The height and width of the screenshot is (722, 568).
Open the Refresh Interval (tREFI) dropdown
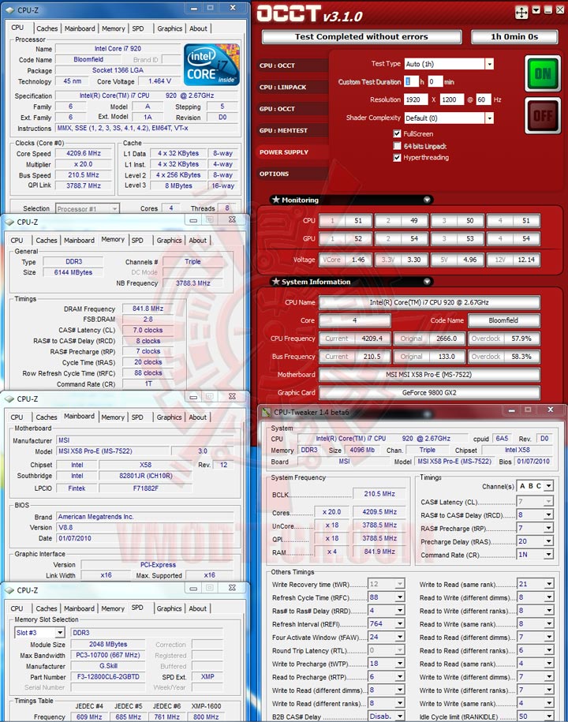400,624
